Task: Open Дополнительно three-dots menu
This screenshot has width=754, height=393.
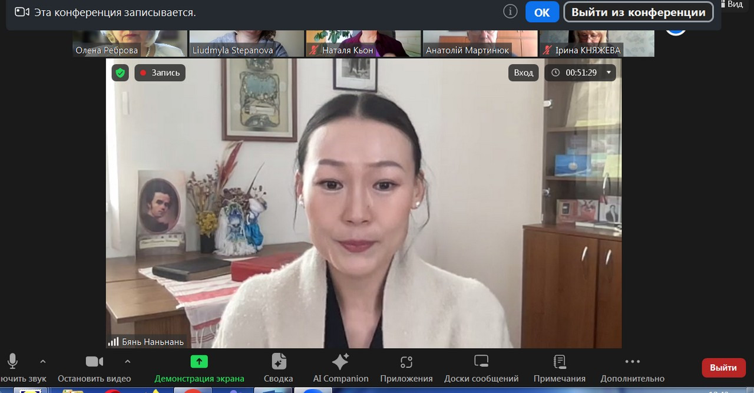Action: point(632,361)
